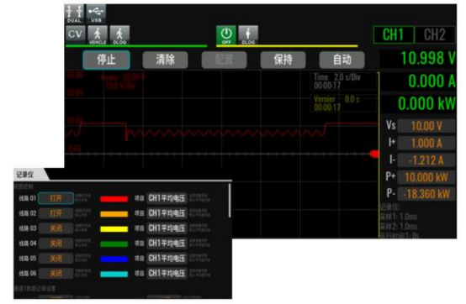Pick the green color swatch for line 04
466x304 pixels.
tap(114, 244)
